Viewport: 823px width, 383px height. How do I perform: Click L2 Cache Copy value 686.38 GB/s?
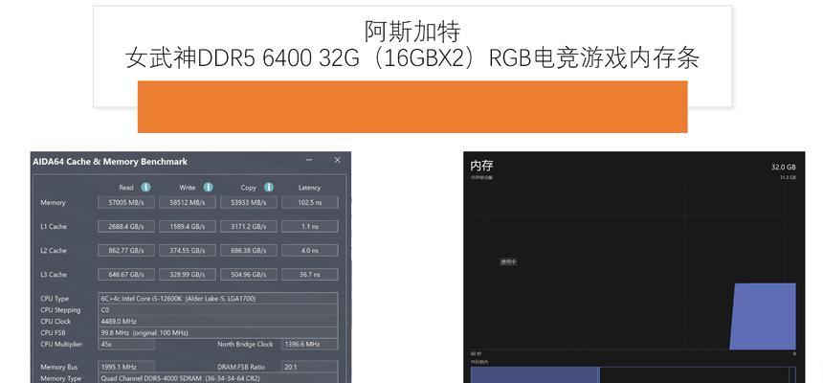(x=248, y=251)
